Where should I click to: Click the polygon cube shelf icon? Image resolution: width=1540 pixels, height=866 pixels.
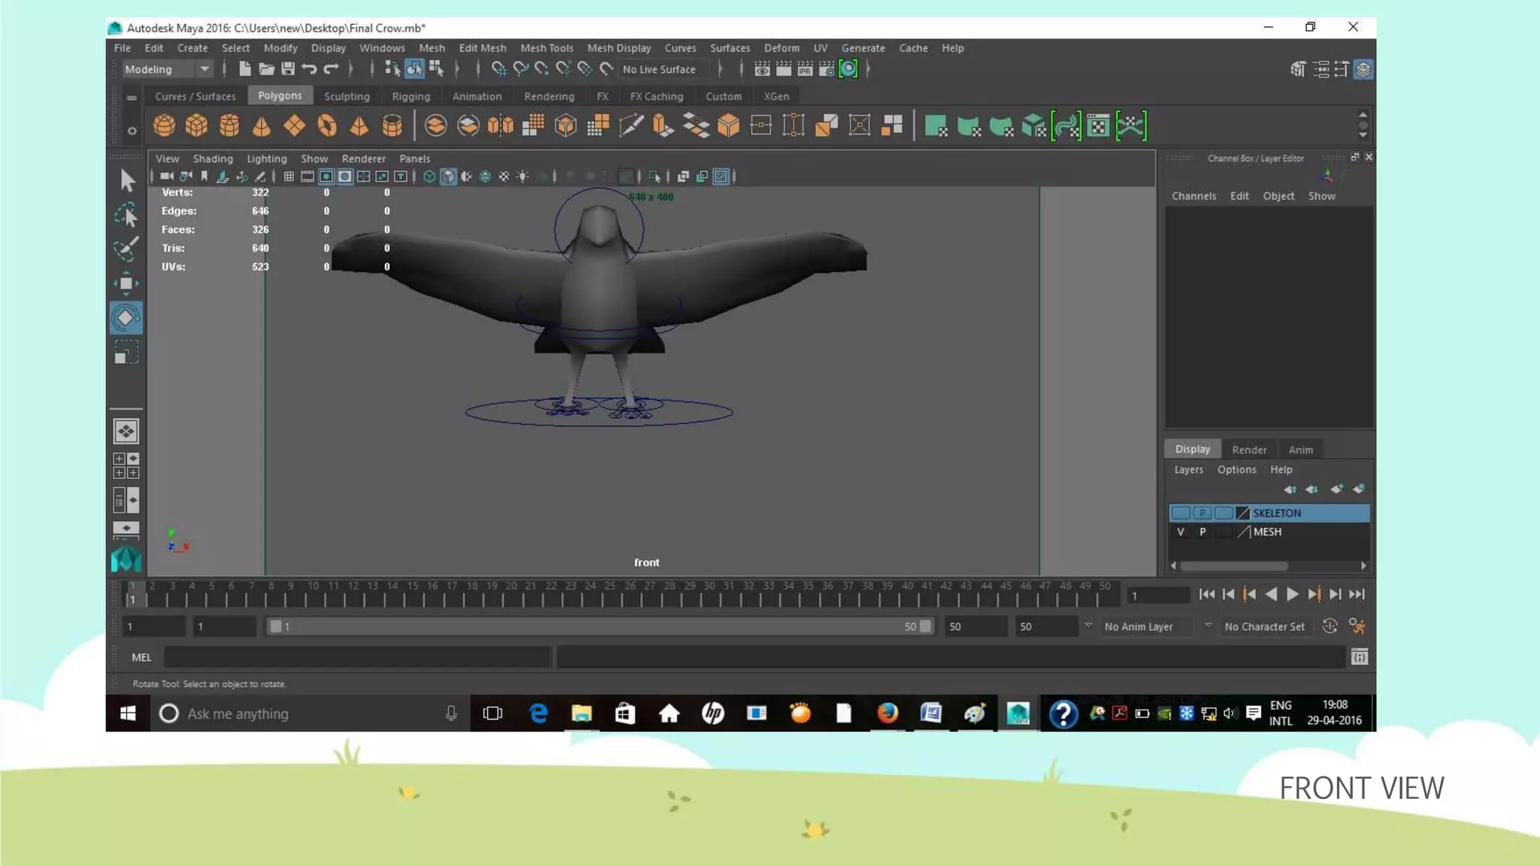pos(196,126)
